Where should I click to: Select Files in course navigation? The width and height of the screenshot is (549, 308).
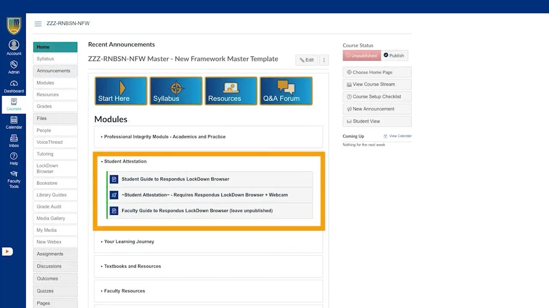tap(55, 118)
